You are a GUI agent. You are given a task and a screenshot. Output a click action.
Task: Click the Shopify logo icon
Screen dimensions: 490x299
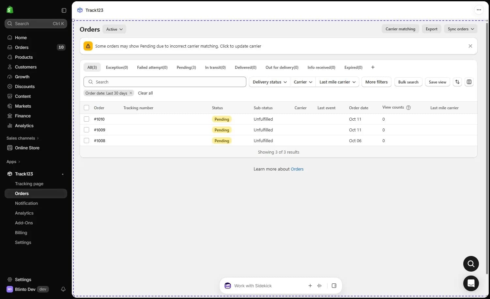tap(10, 10)
